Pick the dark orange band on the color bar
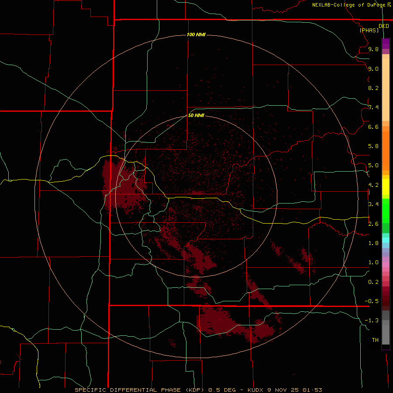 point(386,151)
